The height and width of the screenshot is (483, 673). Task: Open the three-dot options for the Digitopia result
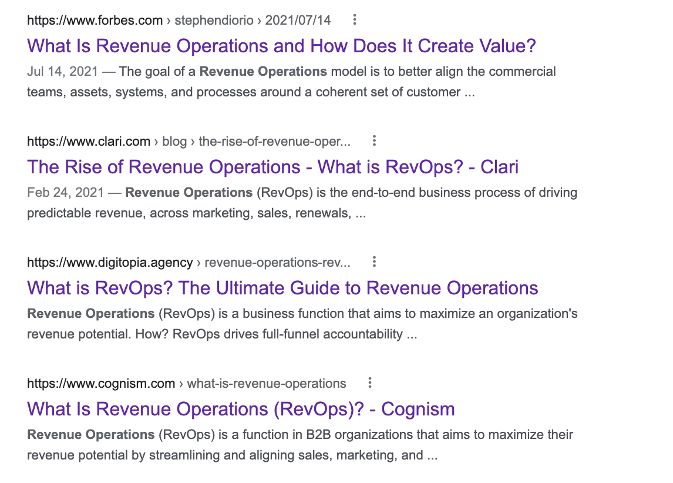pyautogui.click(x=374, y=262)
